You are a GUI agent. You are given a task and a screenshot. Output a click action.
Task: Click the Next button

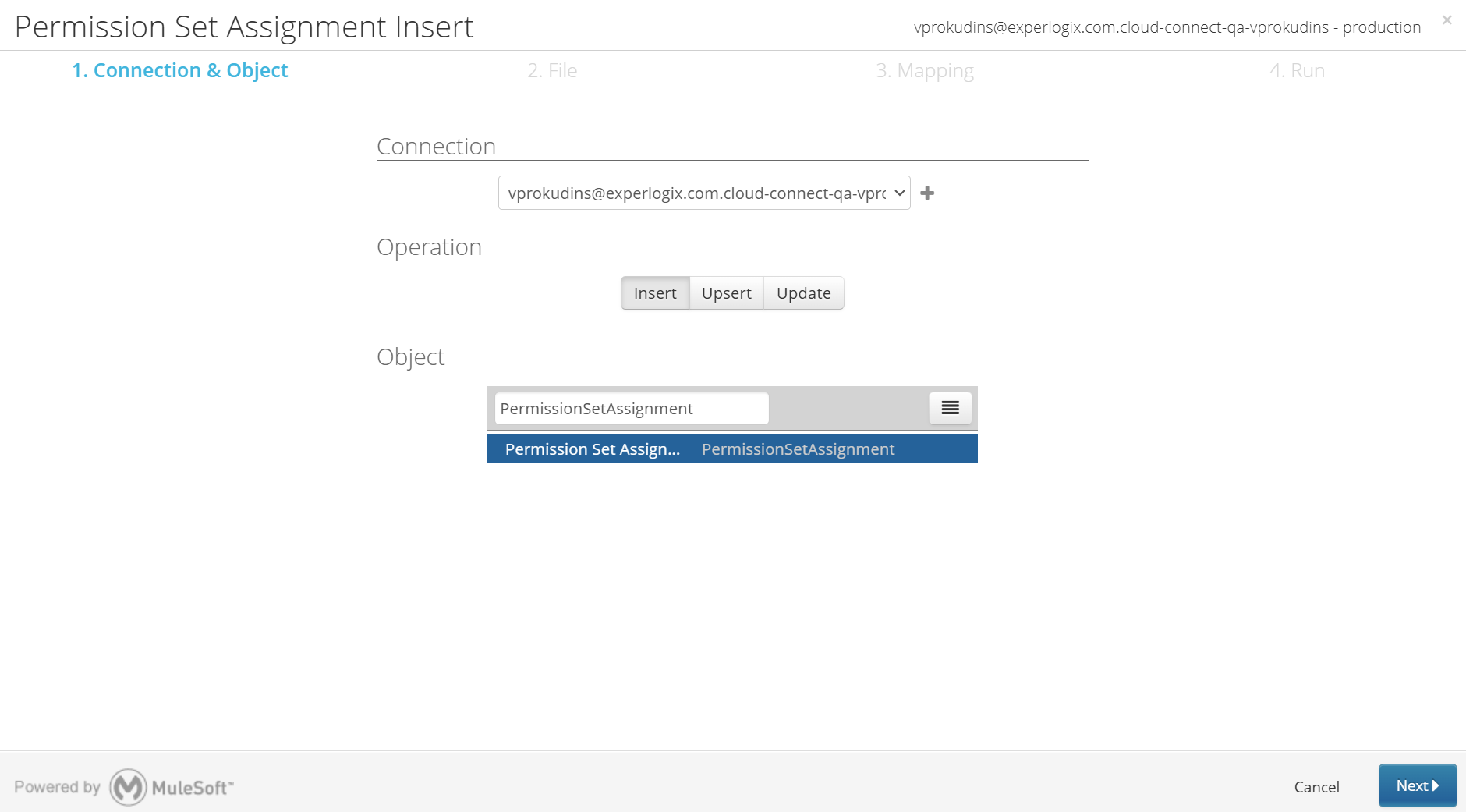(1418, 785)
